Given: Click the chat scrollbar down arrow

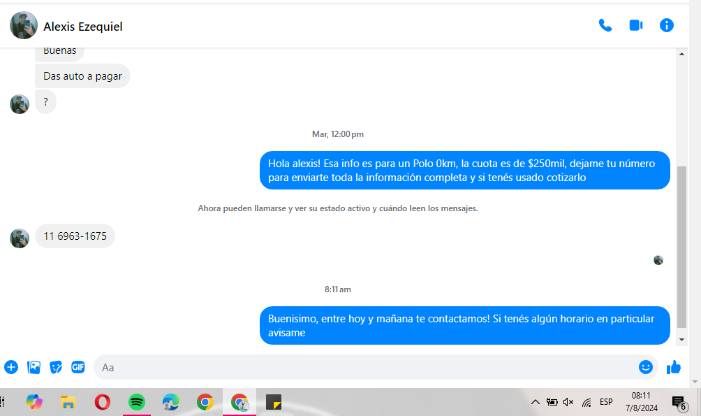Looking at the screenshot, I should [x=681, y=339].
